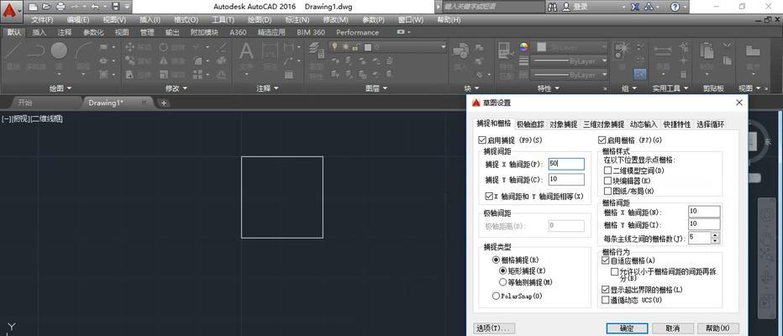Click the Group icon in the Groups panel
783x336 pixels.
click(622, 50)
